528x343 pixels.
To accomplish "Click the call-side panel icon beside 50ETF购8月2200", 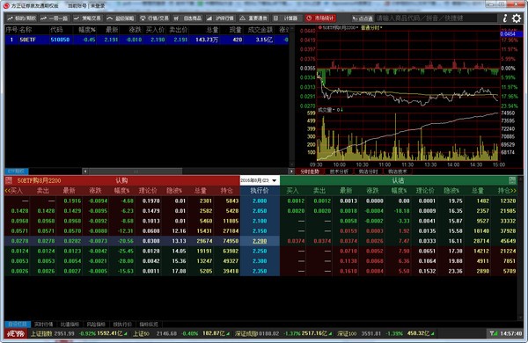I will [9, 180].
